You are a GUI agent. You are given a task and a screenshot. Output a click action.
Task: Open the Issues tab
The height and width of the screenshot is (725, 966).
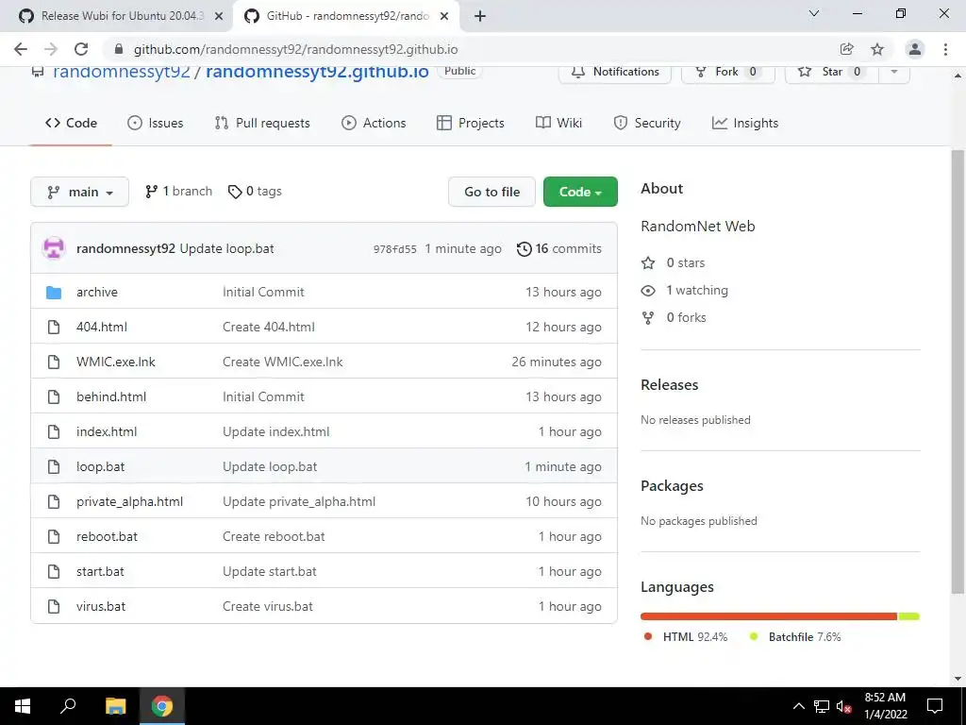[x=156, y=124]
